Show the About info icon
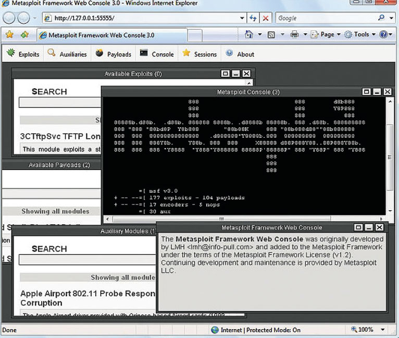The image size is (399, 338). 230,53
